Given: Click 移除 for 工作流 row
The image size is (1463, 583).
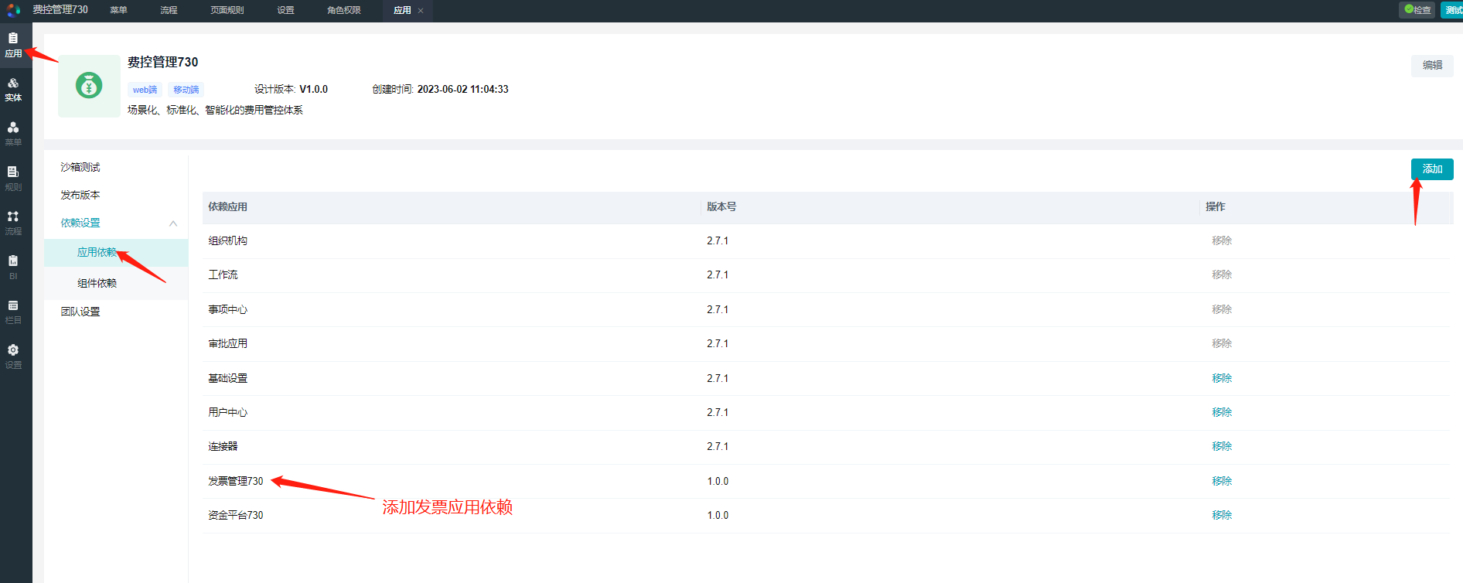Looking at the screenshot, I should click(x=1222, y=274).
